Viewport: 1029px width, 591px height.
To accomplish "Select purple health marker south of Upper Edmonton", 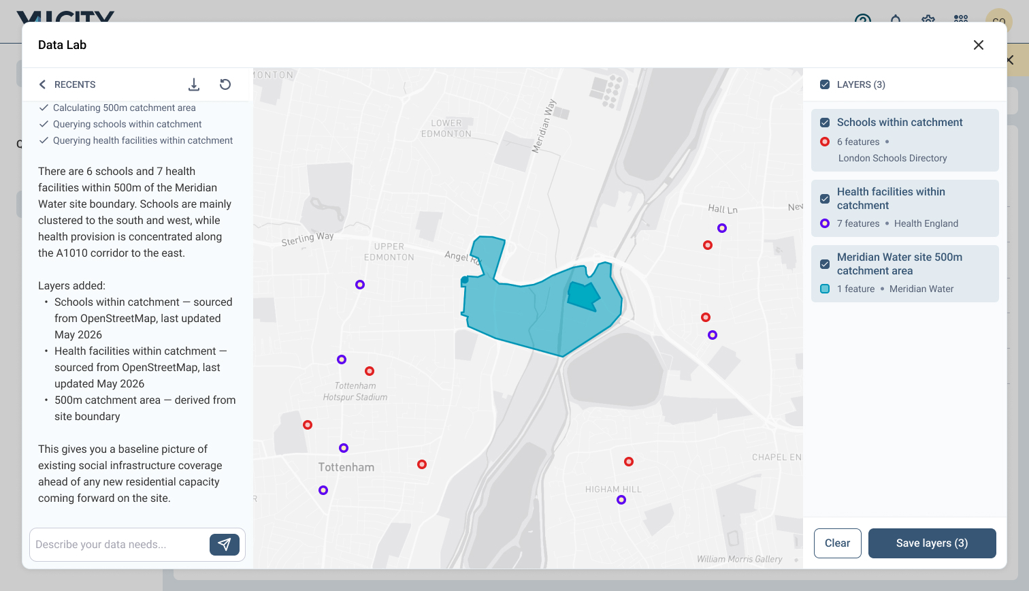I will pos(360,285).
